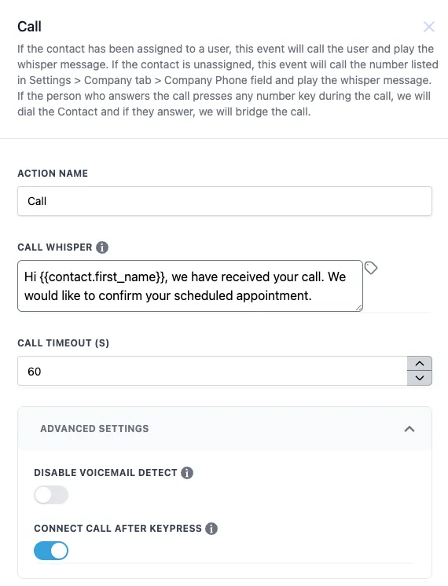Click the Advanced Settings header label
The image size is (448, 586).
(x=94, y=429)
